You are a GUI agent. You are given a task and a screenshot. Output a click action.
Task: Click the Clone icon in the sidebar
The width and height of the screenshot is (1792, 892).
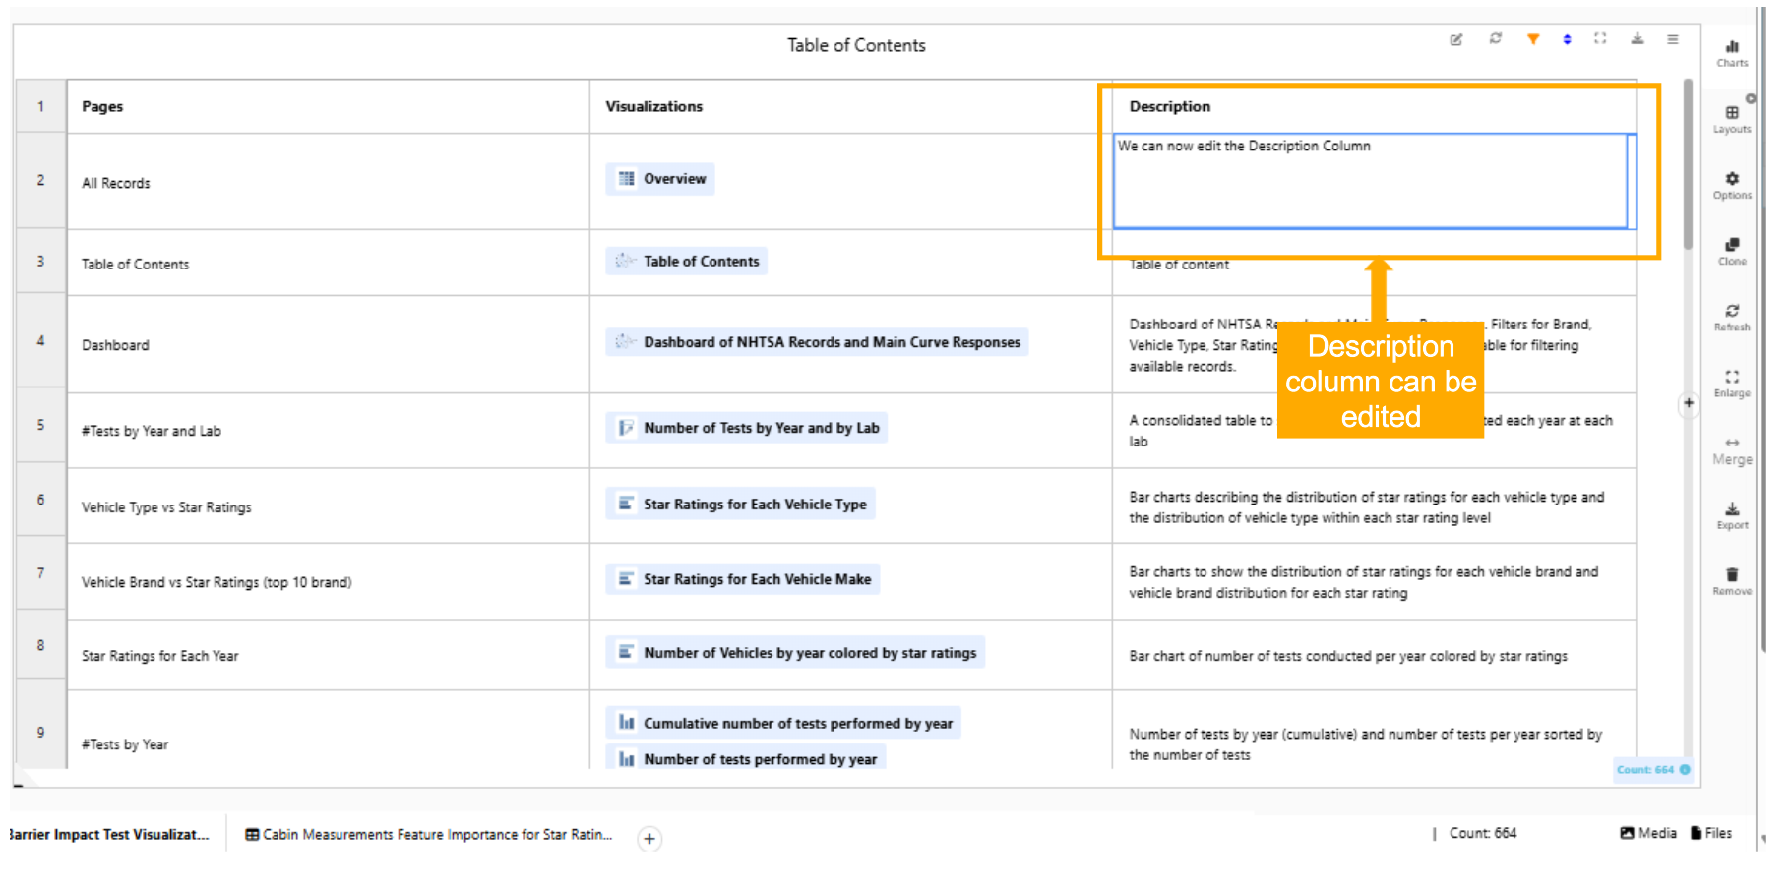tap(1732, 251)
